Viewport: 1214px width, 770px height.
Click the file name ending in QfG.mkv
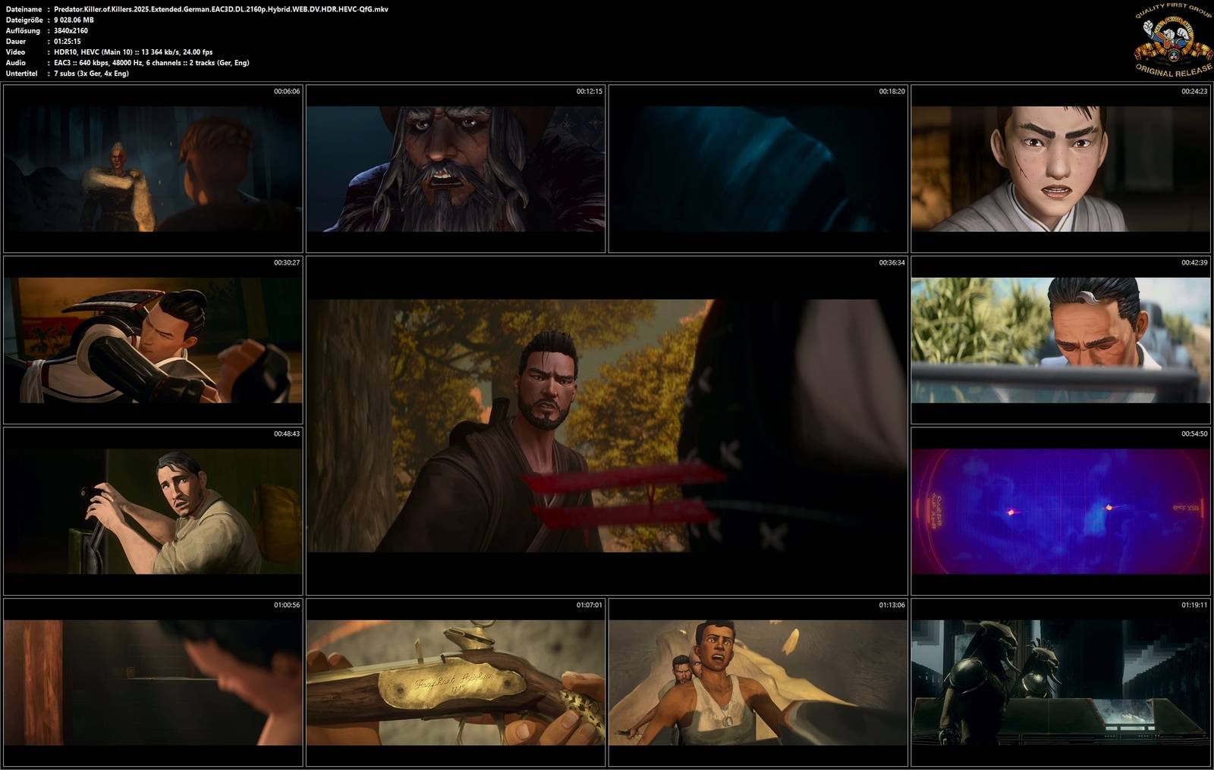click(221, 9)
